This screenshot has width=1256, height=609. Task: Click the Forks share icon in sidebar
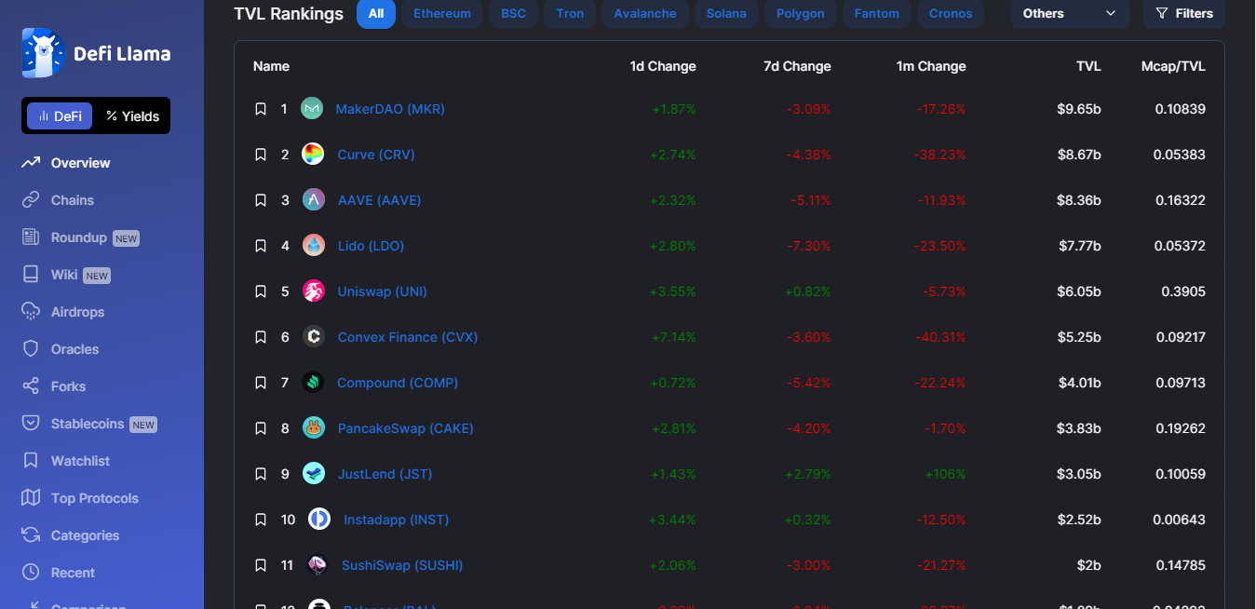coord(31,386)
